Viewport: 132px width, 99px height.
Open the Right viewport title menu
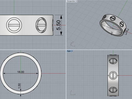(x=69, y=51)
